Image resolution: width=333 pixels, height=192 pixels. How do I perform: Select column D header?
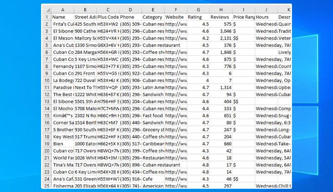tap(130, 10)
